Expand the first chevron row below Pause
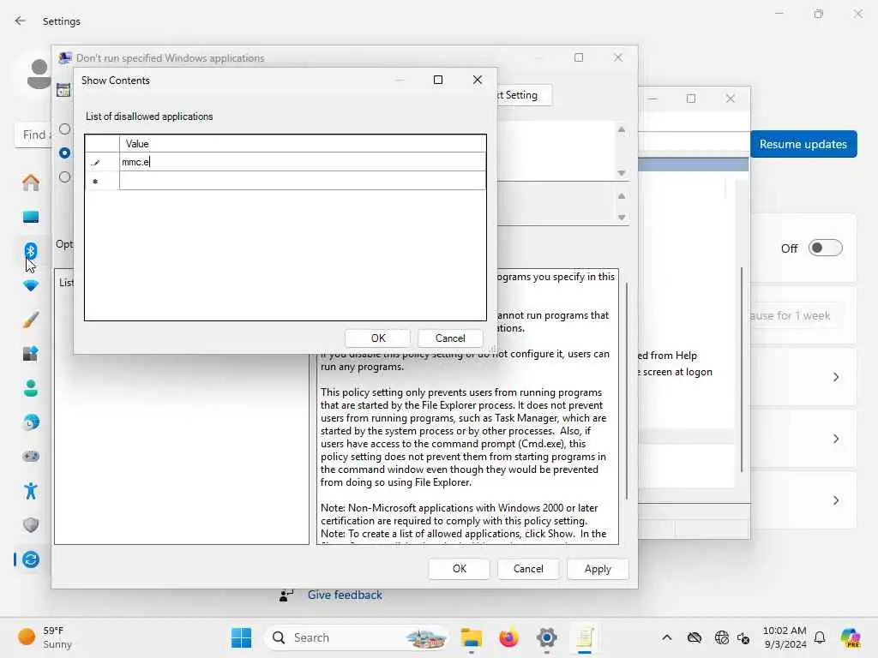 click(x=835, y=377)
